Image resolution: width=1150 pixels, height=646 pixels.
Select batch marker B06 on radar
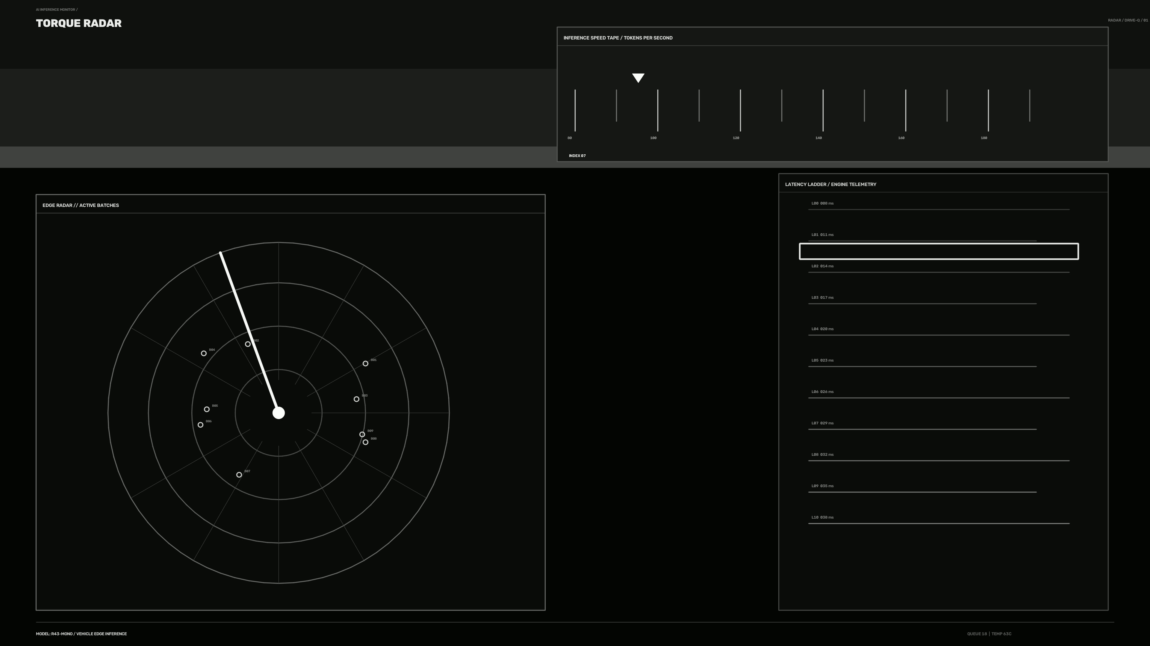pos(200,425)
